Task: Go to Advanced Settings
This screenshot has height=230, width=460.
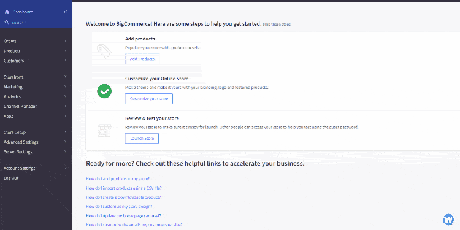Action: pos(21,142)
